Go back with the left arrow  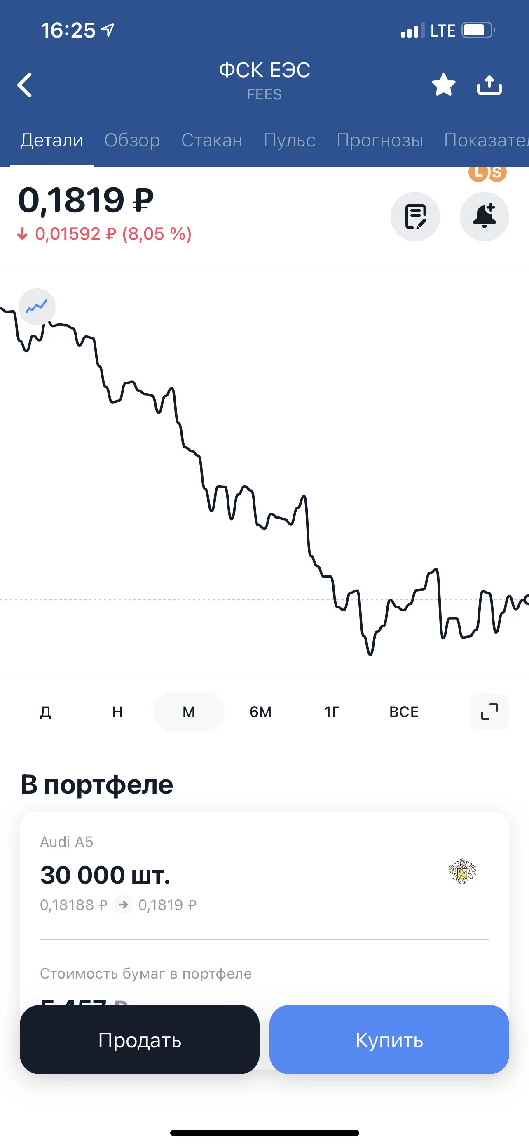pyautogui.click(x=25, y=85)
